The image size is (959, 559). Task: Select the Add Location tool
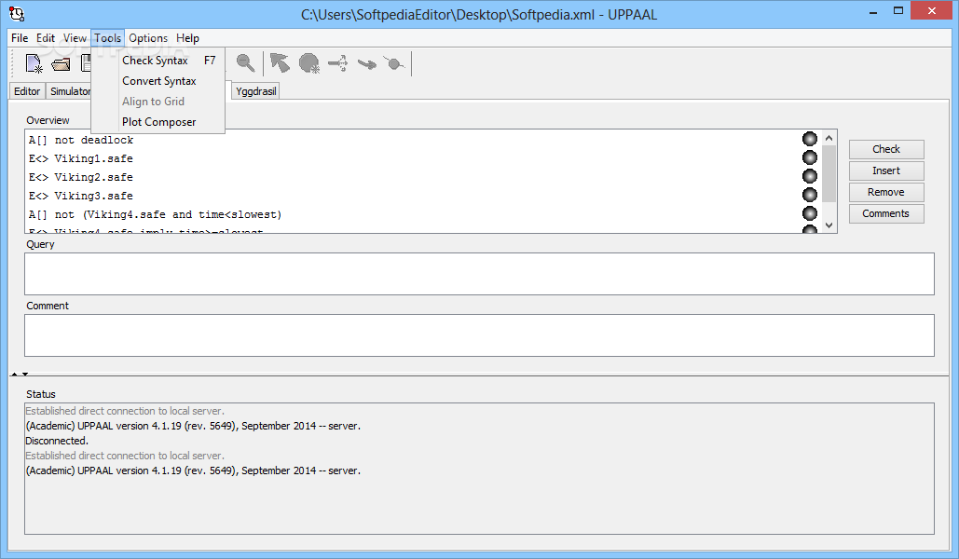pyautogui.click(x=308, y=63)
